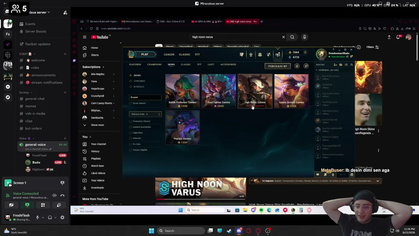Open the Release Date sort dropdown
This screenshot has width=419, height=236.
tap(145, 114)
